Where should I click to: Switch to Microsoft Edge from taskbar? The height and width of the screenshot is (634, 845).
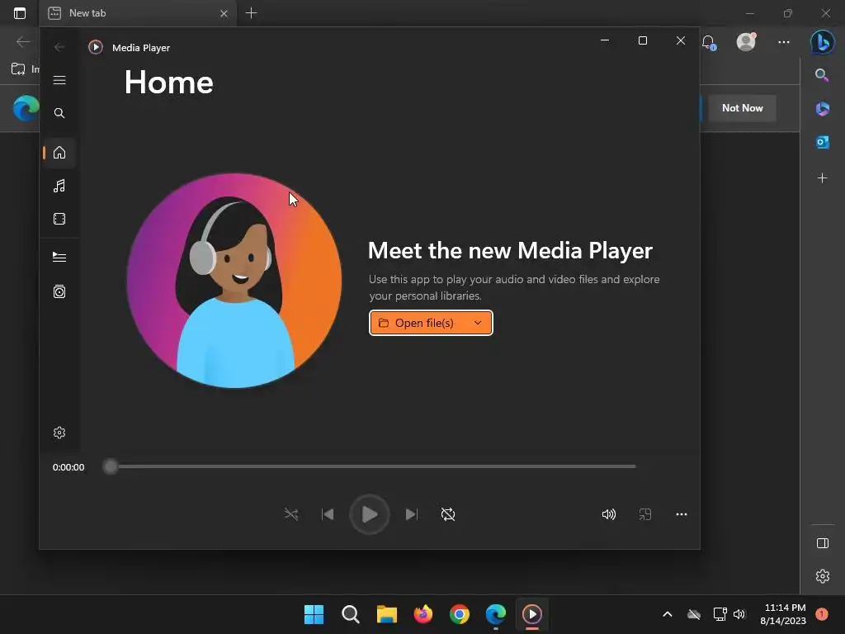coord(496,614)
